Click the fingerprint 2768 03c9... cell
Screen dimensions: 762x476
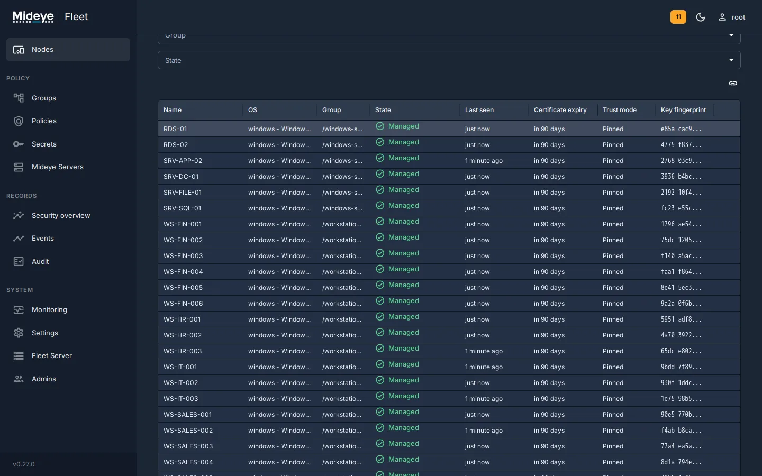tap(682, 161)
